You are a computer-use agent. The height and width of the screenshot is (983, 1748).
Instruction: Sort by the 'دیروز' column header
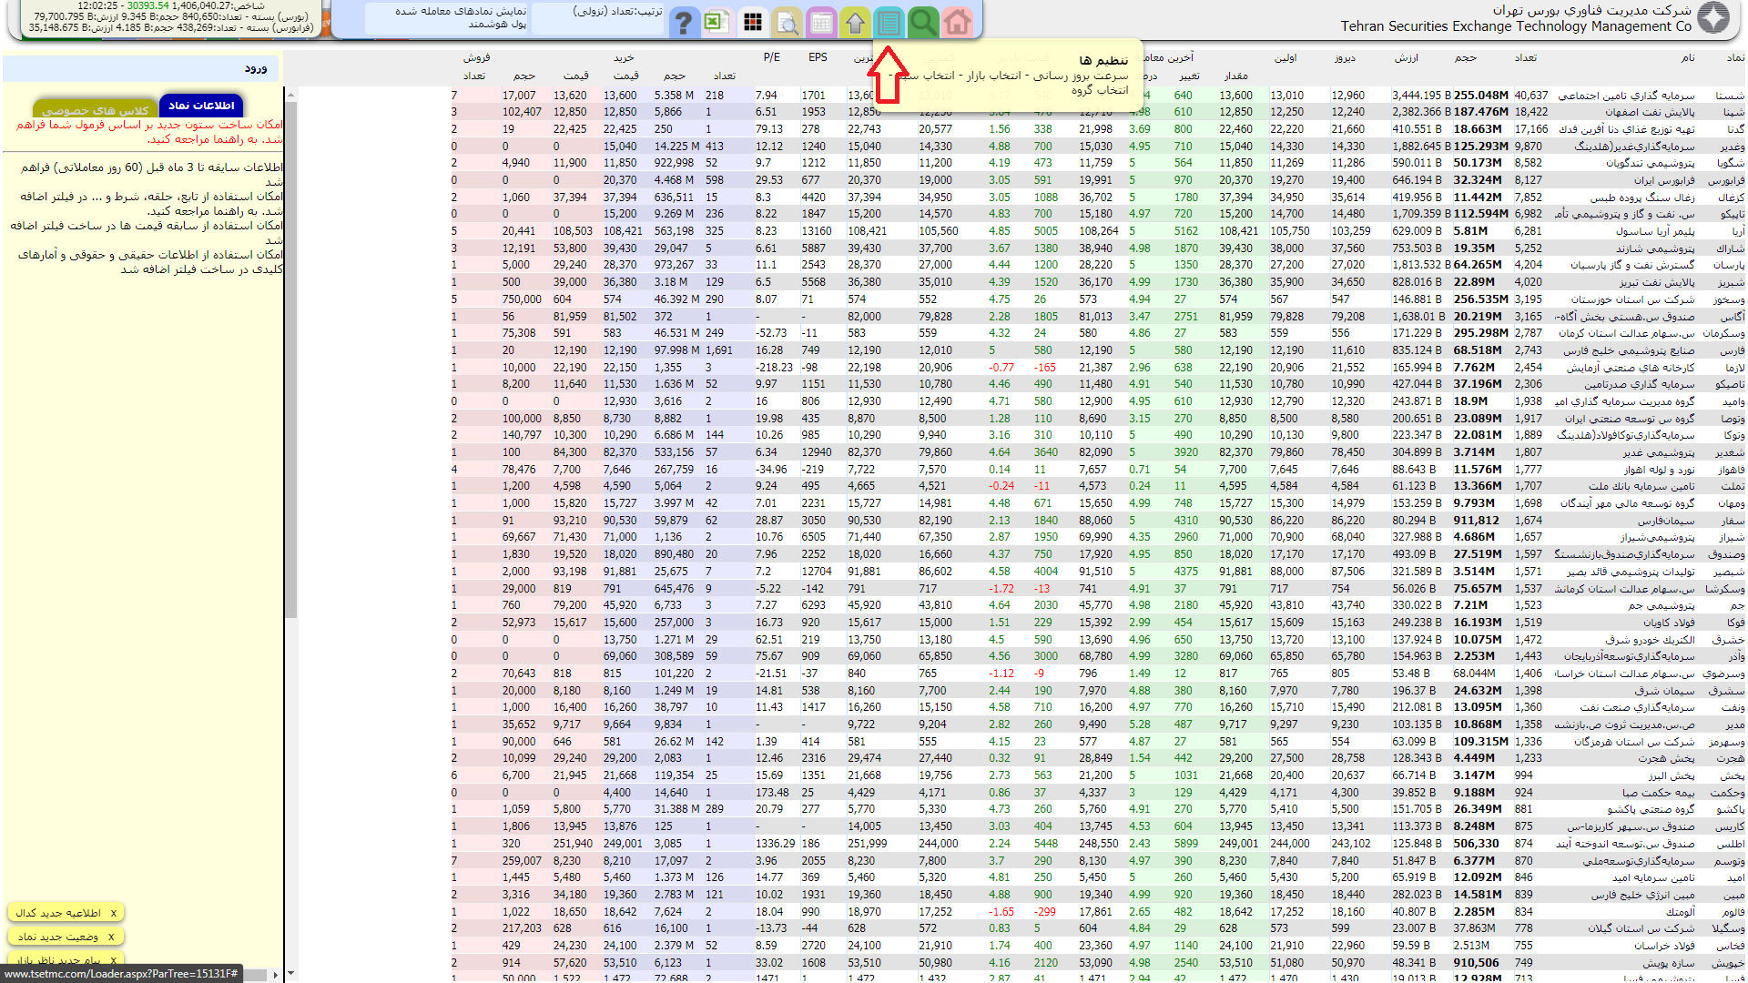pos(1345,57)
